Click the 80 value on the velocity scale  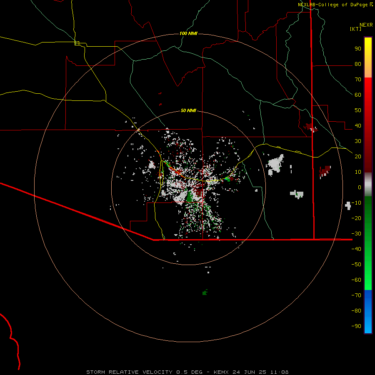point(358,64)
